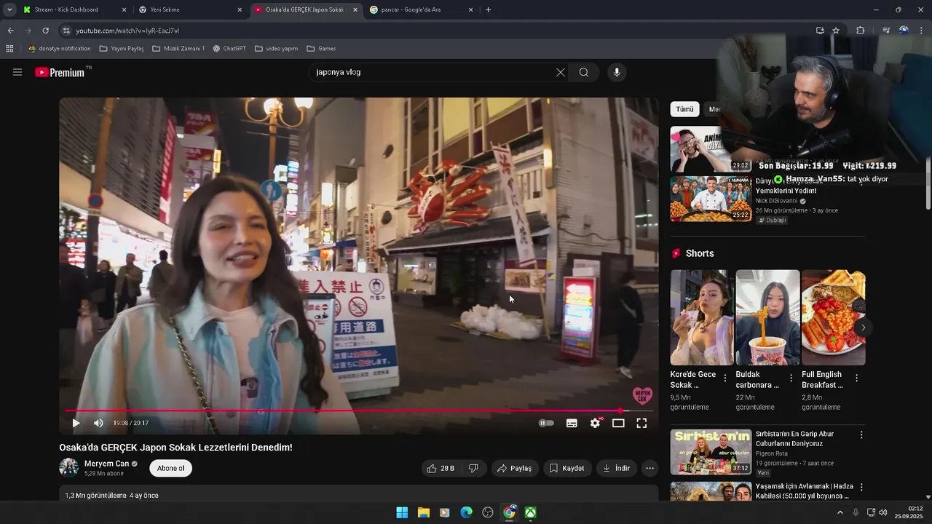The width and height of the screenshot is (932, 524).
Task: Open File Explorer from taskbar
Action: click(423, 512)
